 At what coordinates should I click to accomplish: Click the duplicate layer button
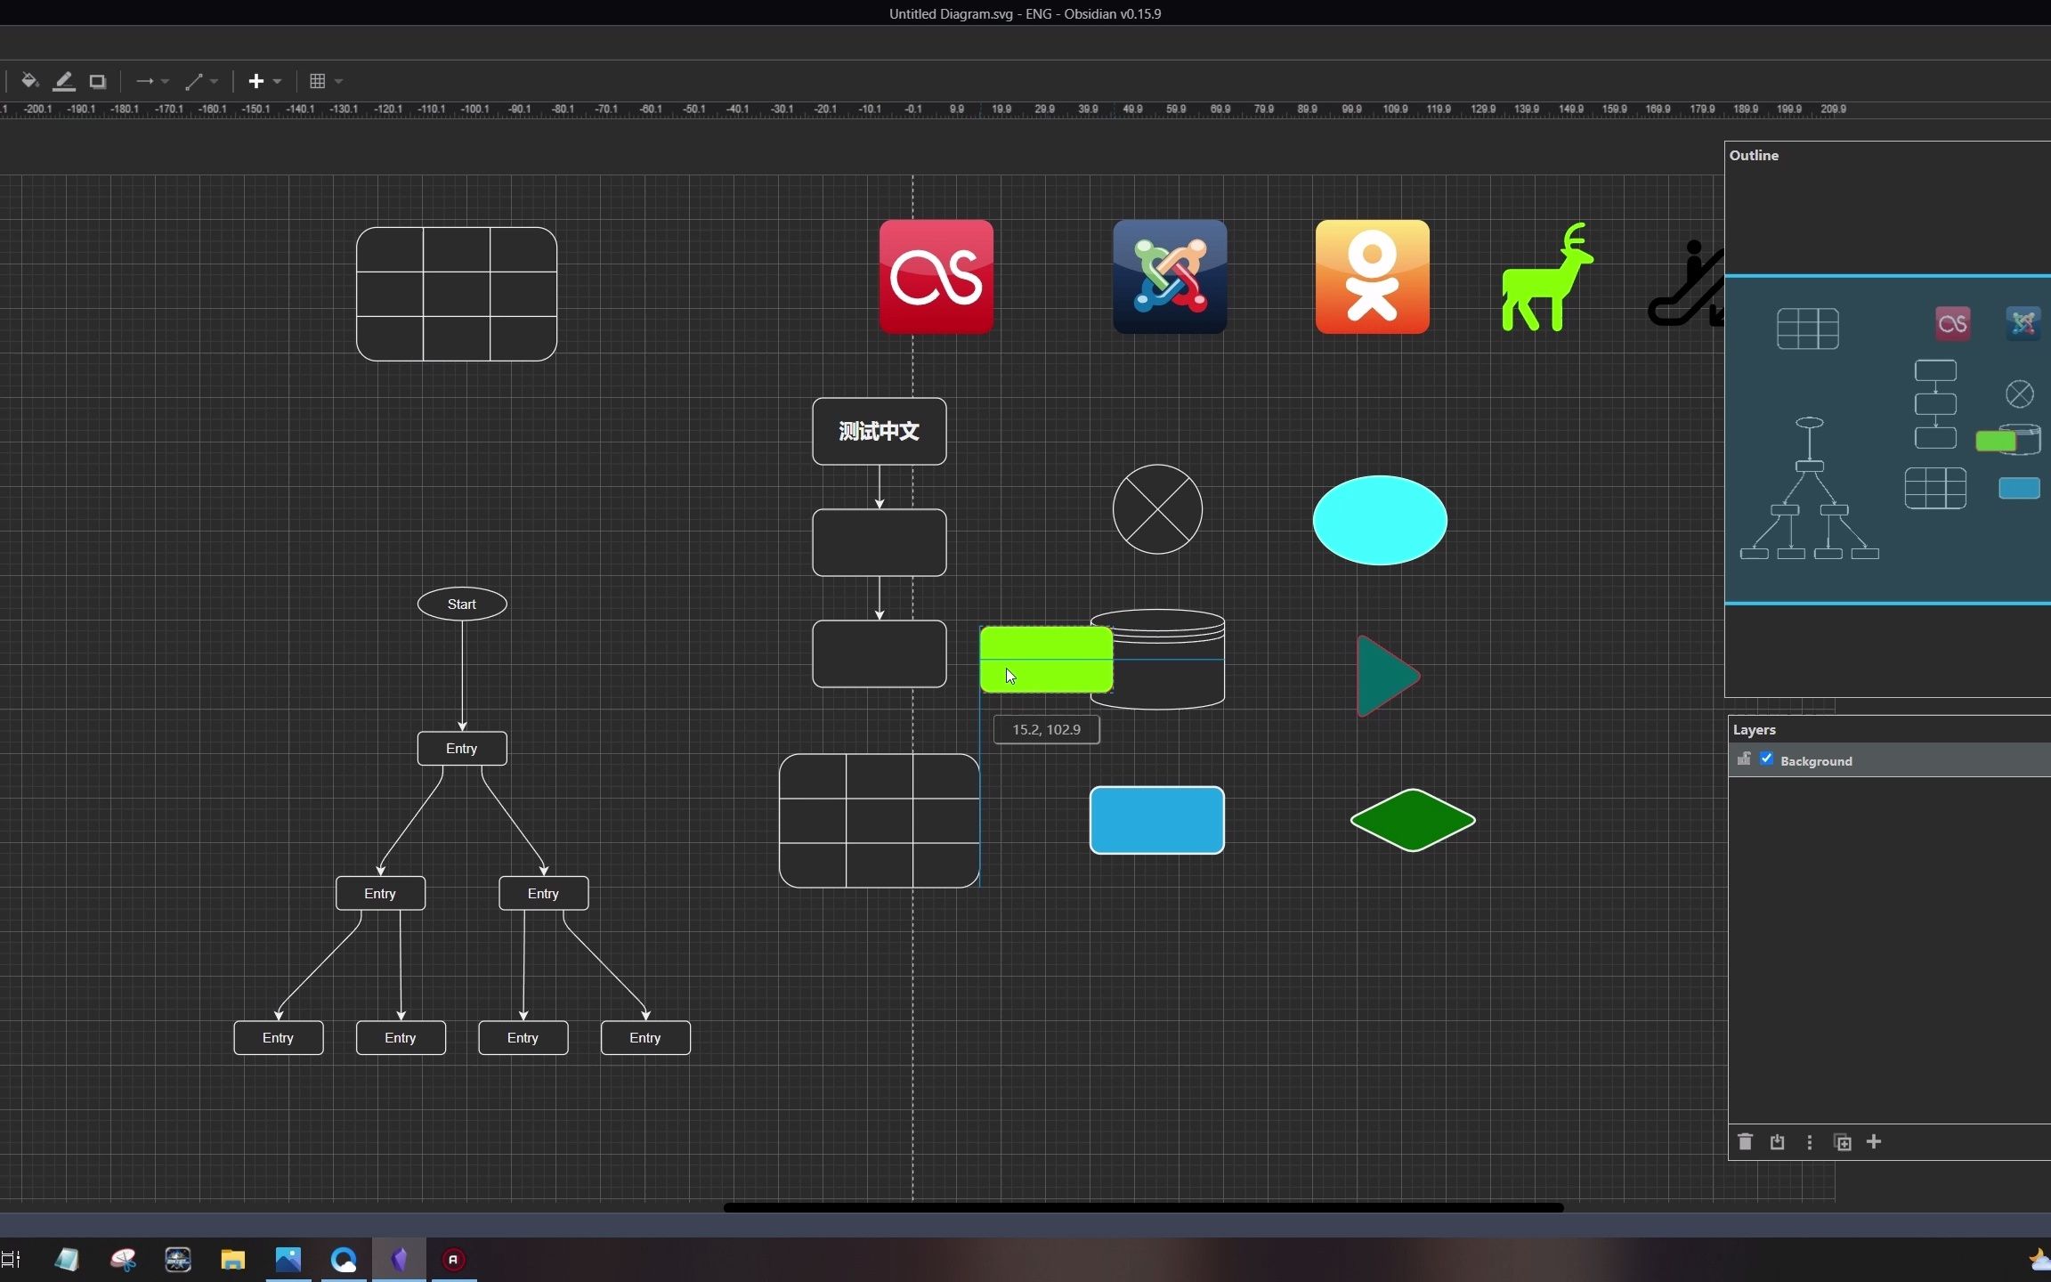[x=1841, y=1141]
